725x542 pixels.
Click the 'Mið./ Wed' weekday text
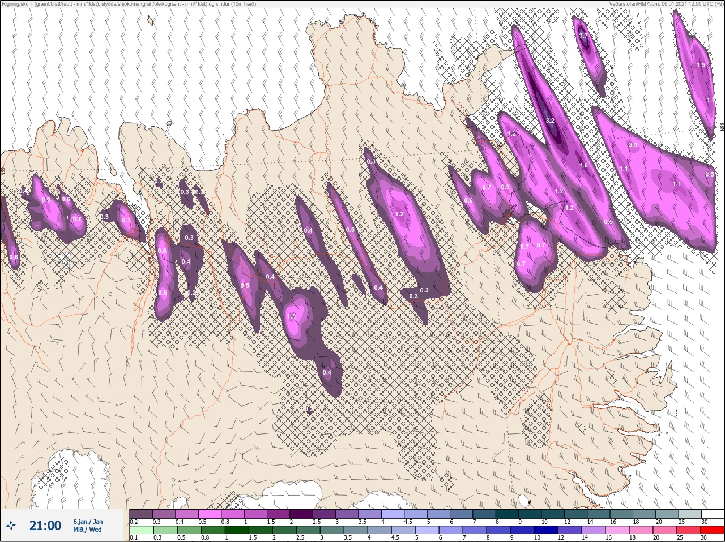click(87, 530)
